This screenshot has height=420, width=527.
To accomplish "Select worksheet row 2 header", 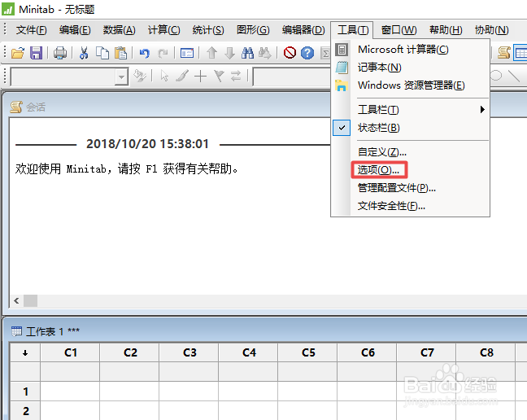I will (x=25, y=411).
